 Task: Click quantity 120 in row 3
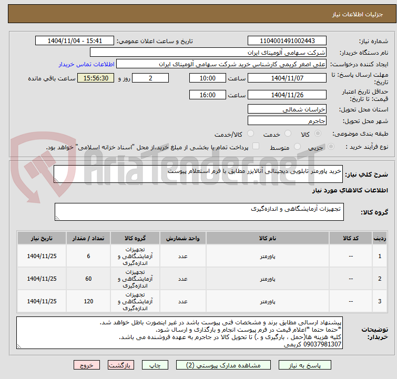point(88,301)
